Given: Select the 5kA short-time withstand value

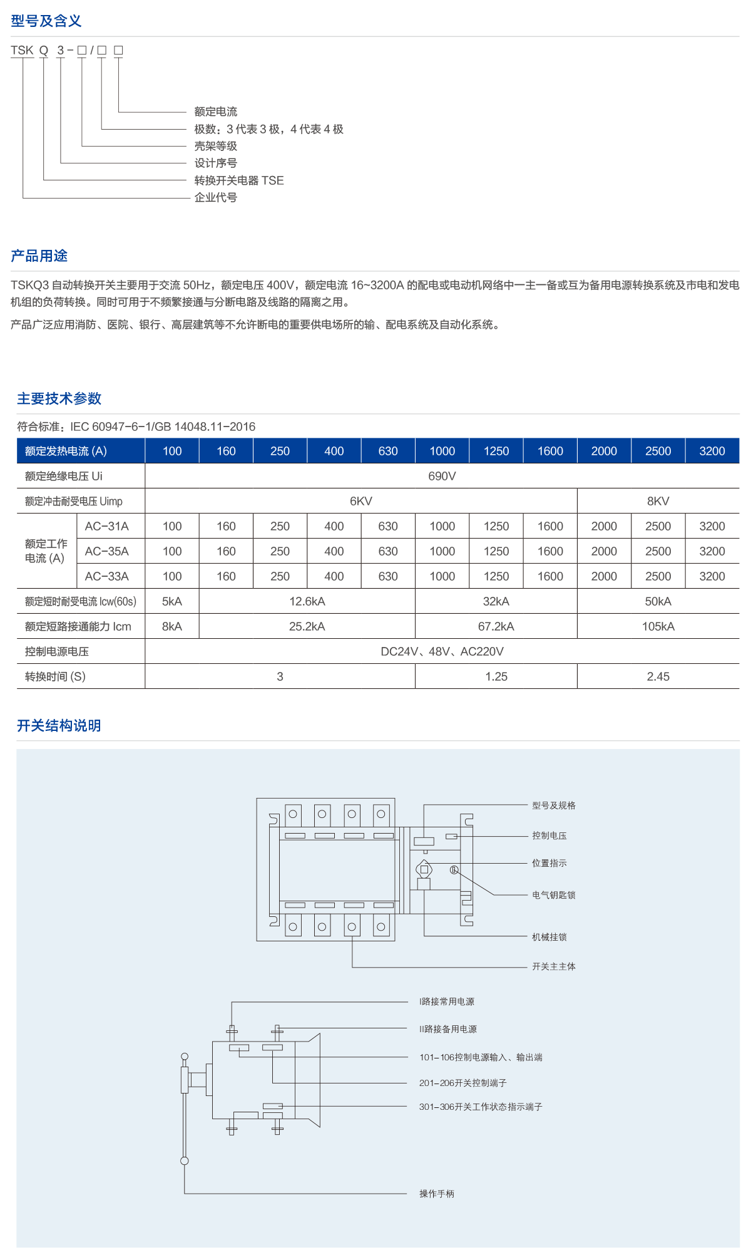Looking at the screenshot, I should 172,601.
